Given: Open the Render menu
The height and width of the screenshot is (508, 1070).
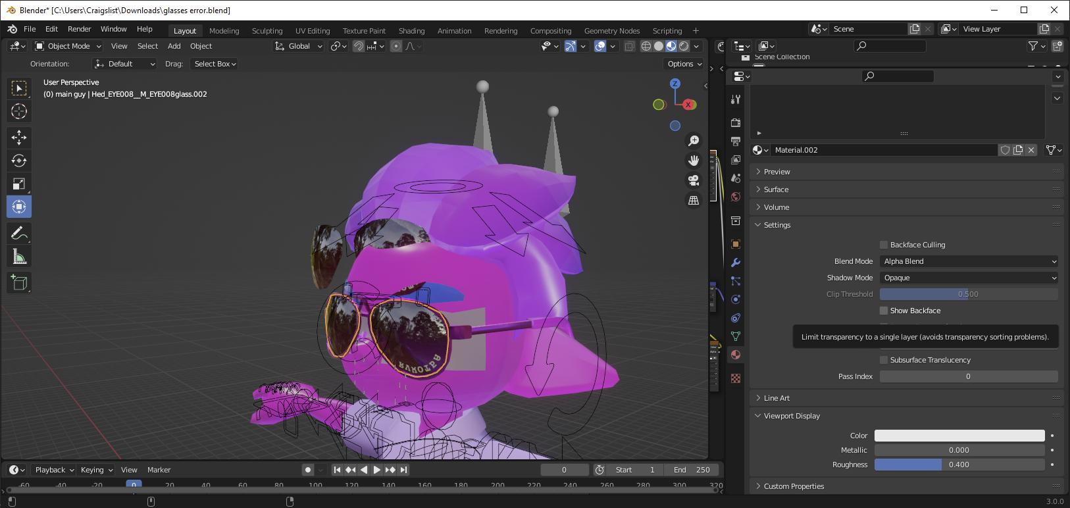Looking at the screenshot, I should click(80, 29).
